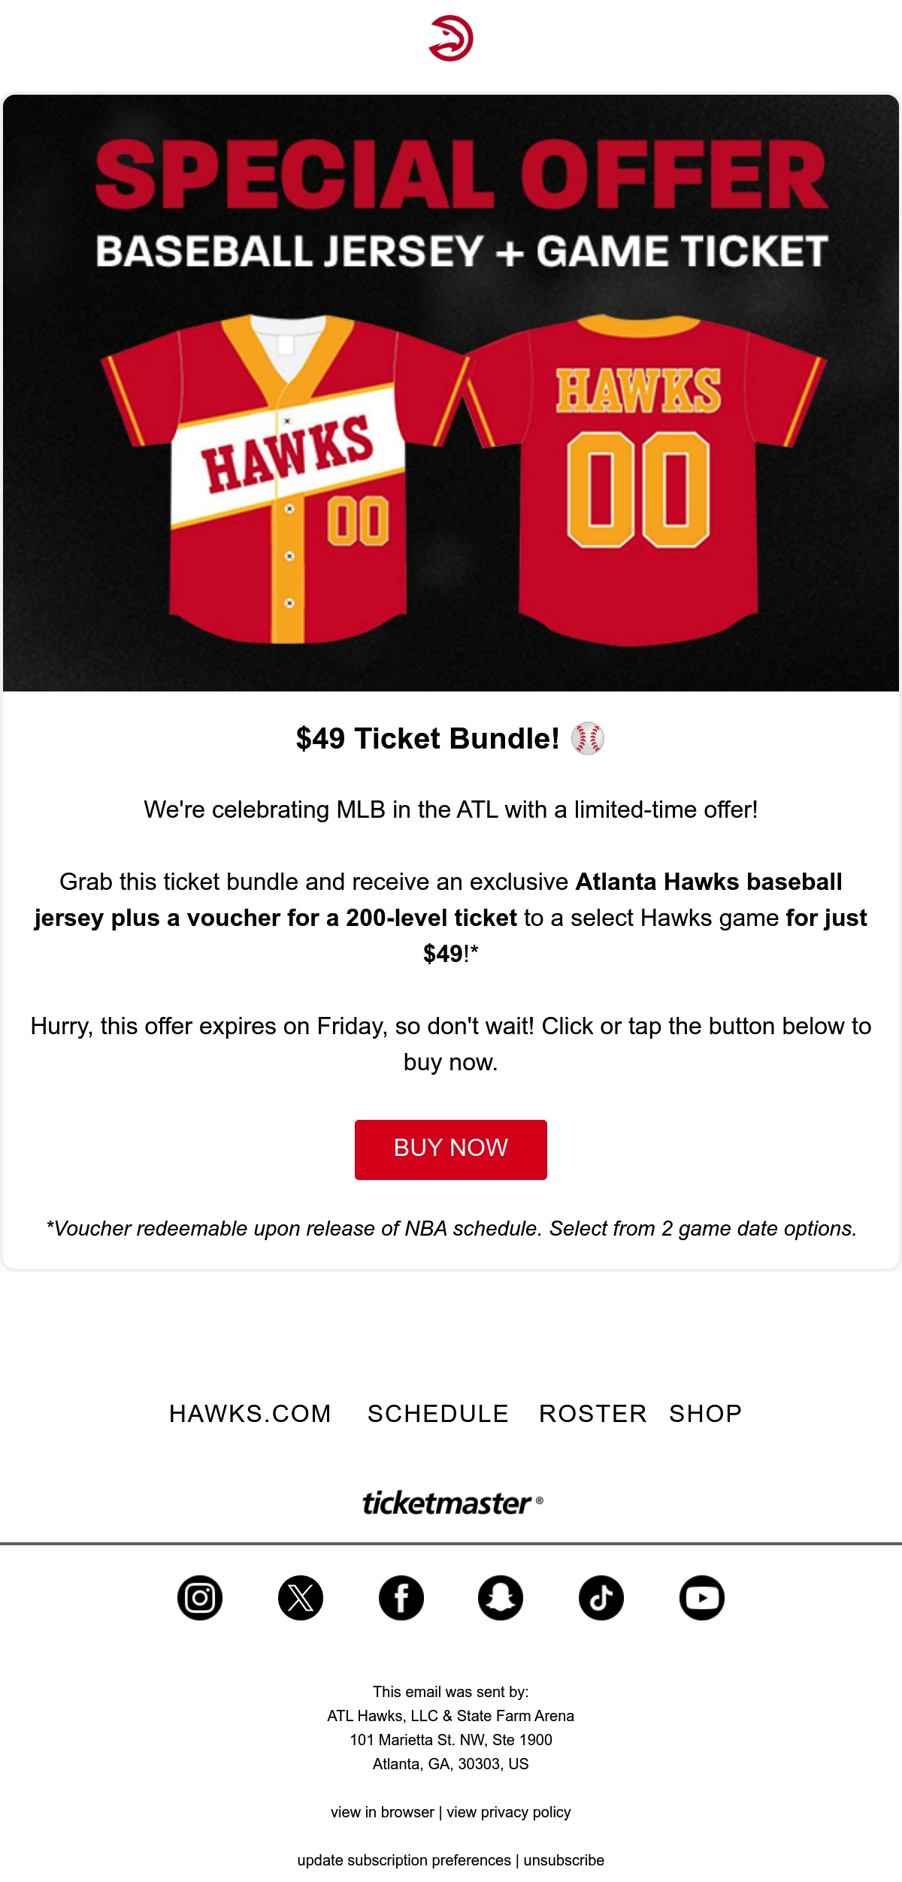Open the Hawks Instagram page icon
The image size is (902, 1882).
pos(200,1598)
